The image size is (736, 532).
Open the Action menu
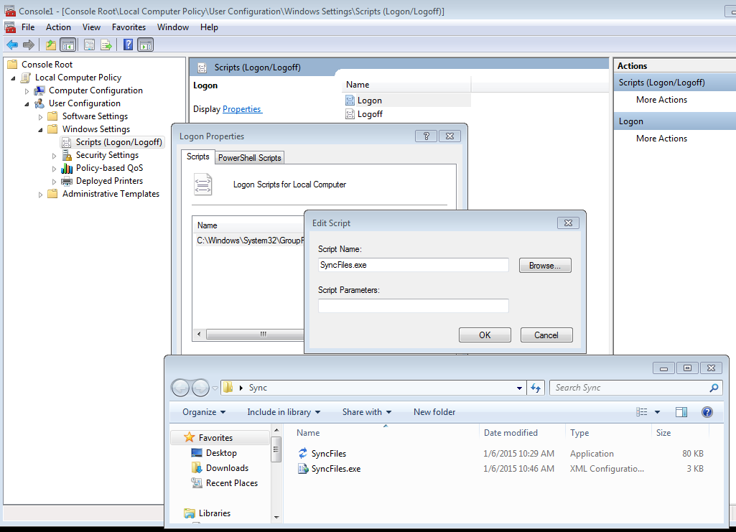pyautogui.click(x=58, y=27)
